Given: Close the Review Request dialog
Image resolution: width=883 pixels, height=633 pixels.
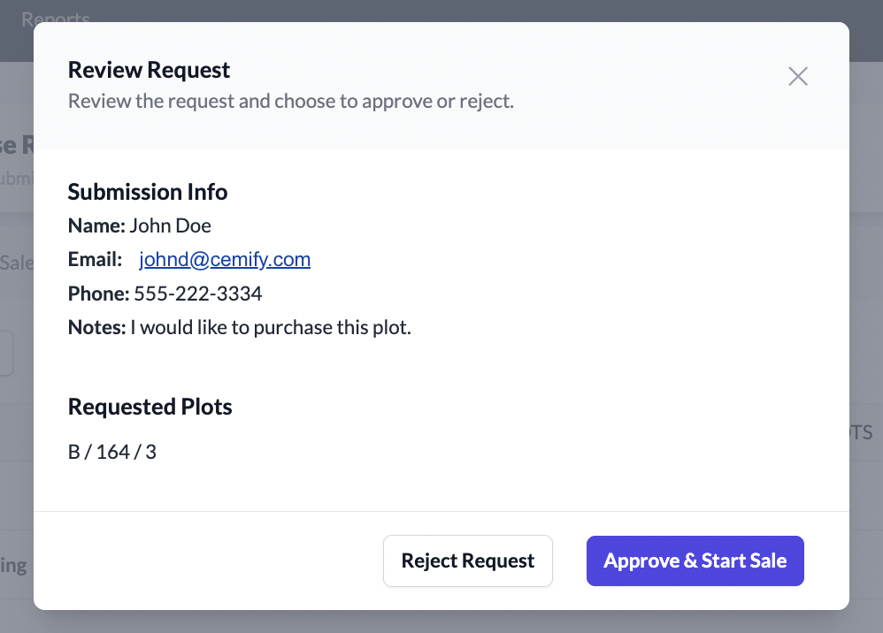Looking at the screenshot, I should [798, 77].
